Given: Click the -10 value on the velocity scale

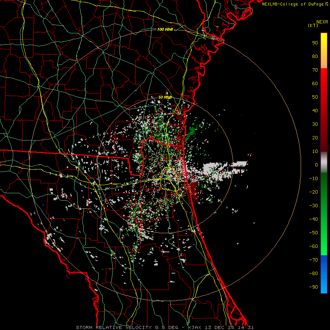Looking at the screenshot, I should click(x=313, y=179).
